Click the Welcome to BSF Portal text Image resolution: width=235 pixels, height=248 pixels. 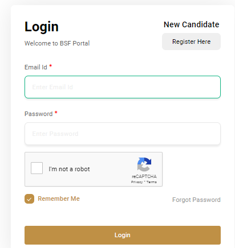tap(57, 43)
